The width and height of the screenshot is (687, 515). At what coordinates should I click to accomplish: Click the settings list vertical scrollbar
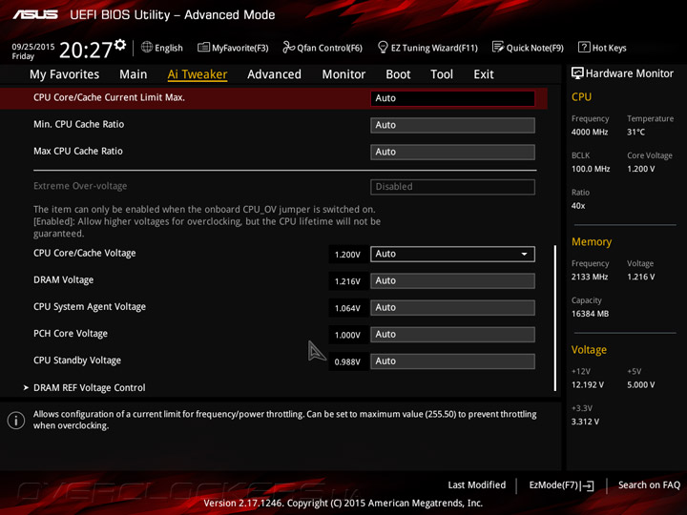[555, 318]
